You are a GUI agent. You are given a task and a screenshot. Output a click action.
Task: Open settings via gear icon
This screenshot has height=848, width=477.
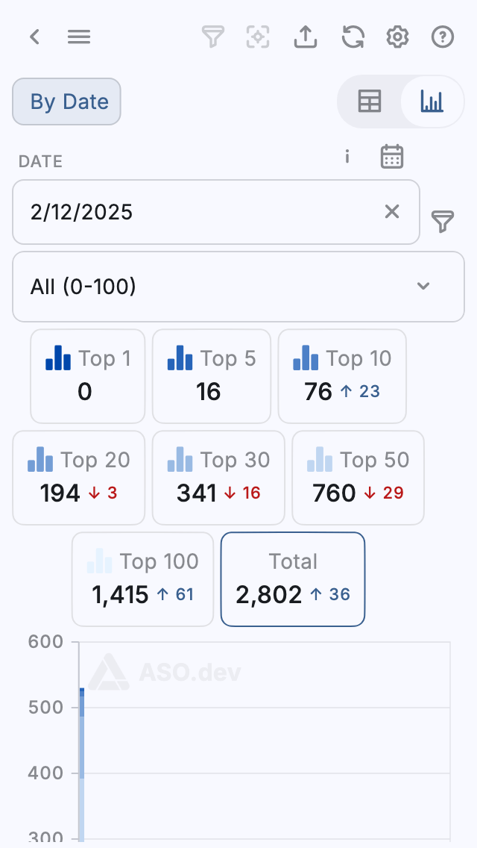pyautogui.click(x=398, y=37)
